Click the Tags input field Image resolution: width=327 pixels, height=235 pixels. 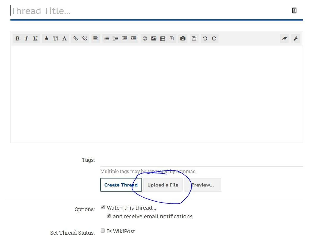[x=201, y=160]
